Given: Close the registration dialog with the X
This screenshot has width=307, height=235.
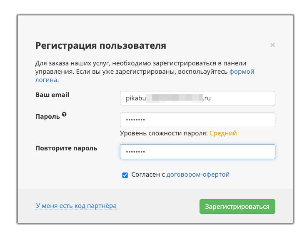Looking at the screenshot, I should pyautogui.click(x=272, y=45).
